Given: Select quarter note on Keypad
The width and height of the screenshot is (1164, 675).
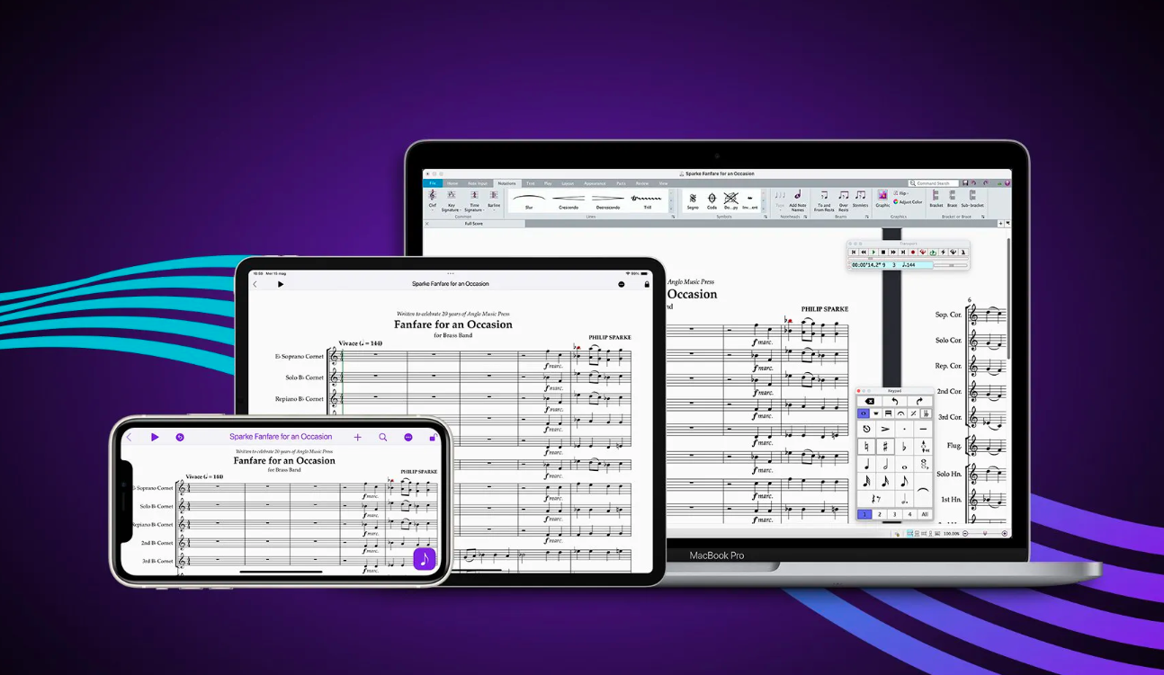Looking at the screenshot, I should pyautogui.click(x=866, y=464).
